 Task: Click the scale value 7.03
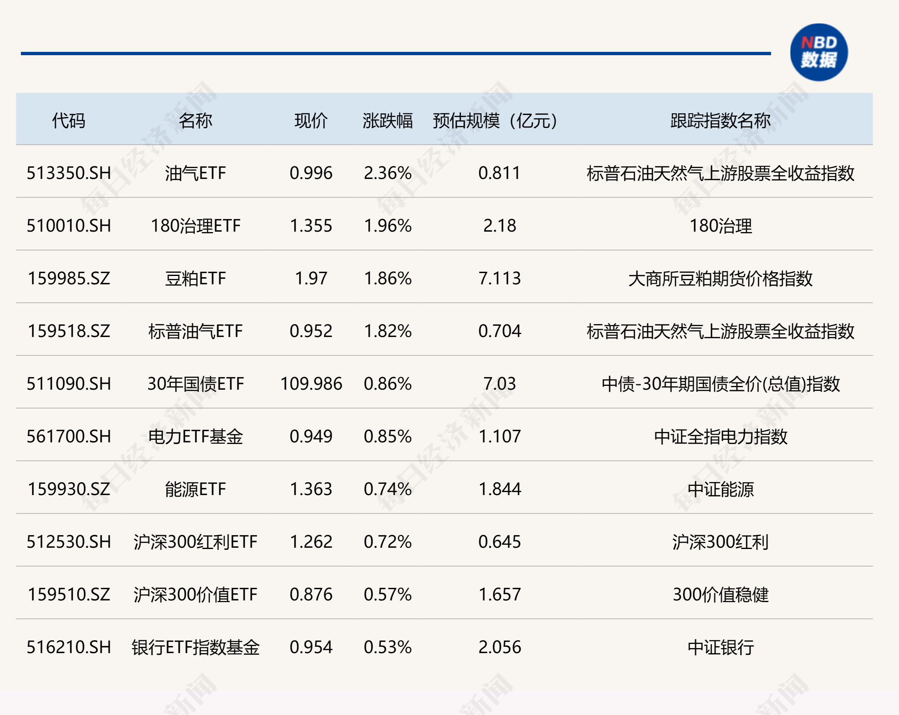coord(500,384)
